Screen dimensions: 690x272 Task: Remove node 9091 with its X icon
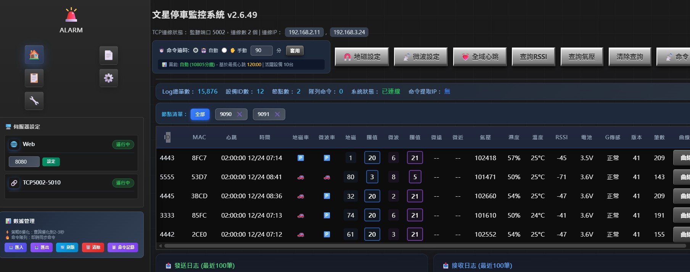point(277,114)
